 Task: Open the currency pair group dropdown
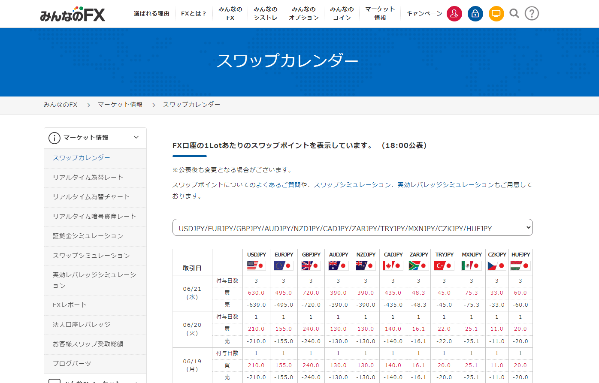pos(352,228)
